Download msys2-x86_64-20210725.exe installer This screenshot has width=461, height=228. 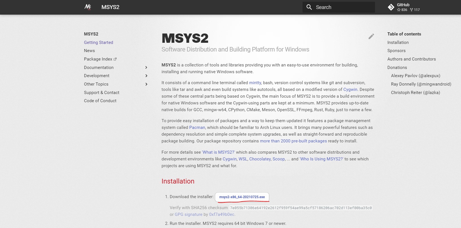click(242, 197)
